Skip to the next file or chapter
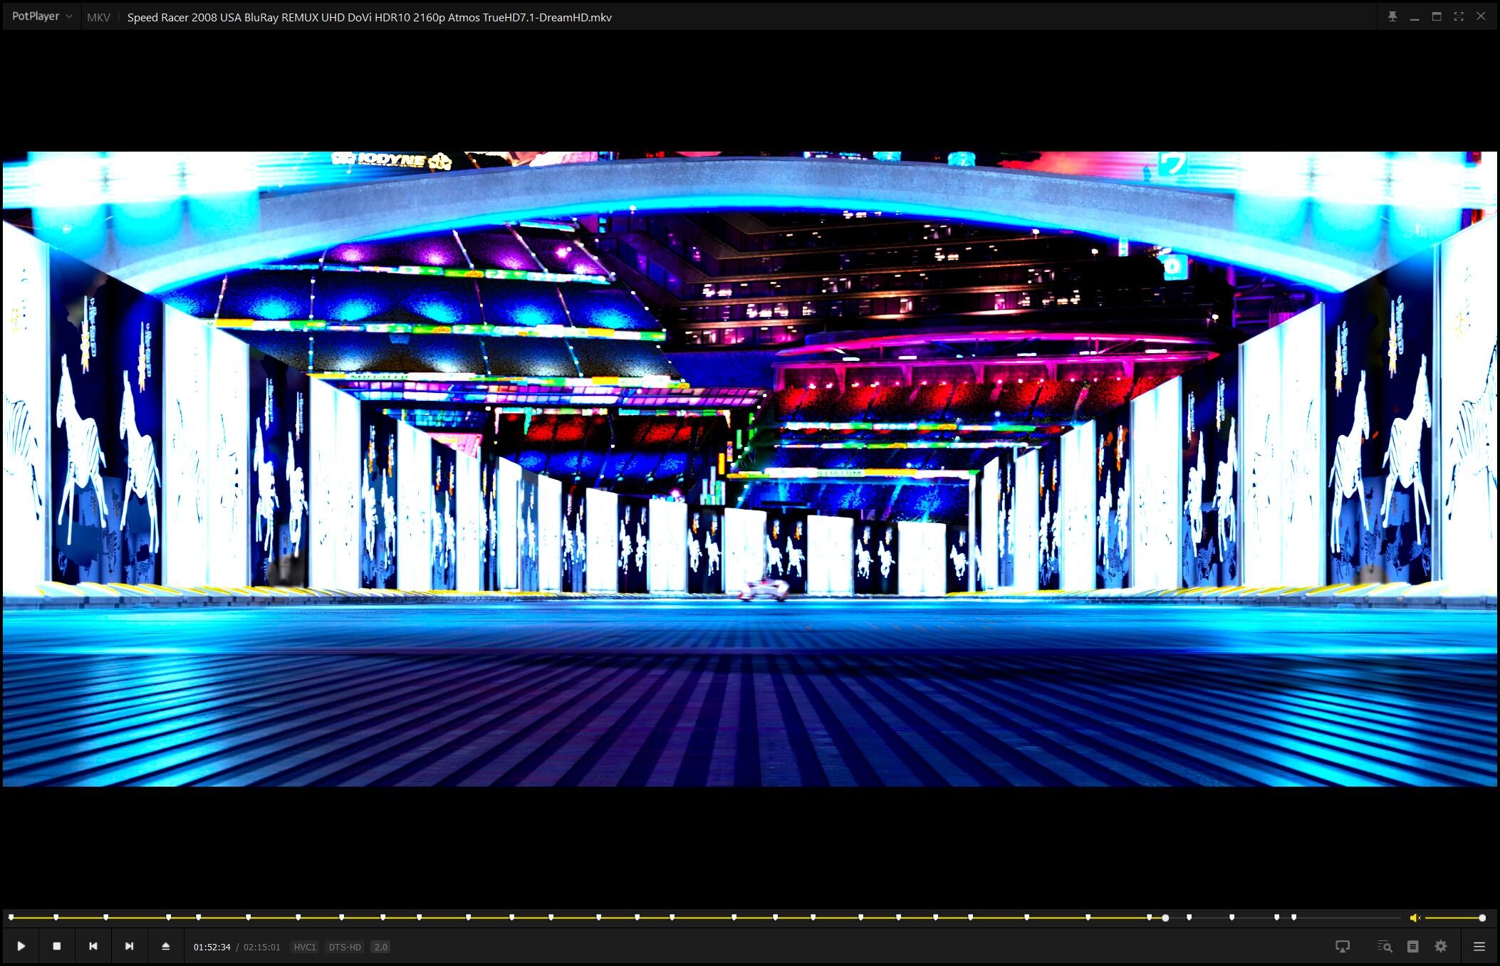 129,946
